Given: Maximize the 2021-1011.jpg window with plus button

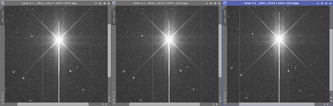Looking at the screenshot, I should [x=104, y=3].
